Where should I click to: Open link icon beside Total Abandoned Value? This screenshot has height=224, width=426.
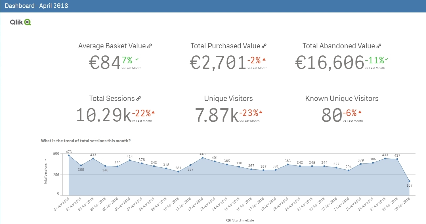379,46
